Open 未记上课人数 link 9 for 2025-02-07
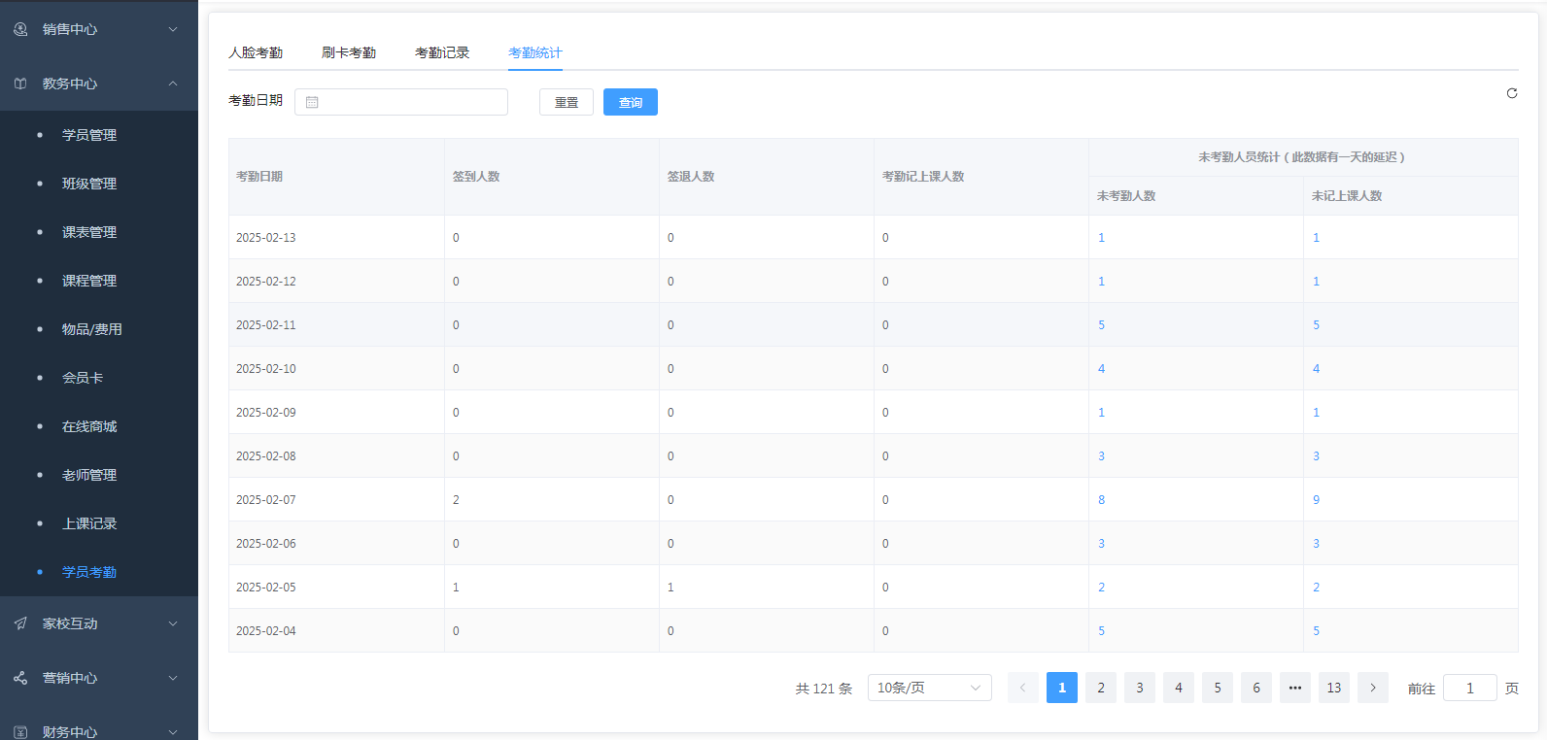 (1316, 499)
